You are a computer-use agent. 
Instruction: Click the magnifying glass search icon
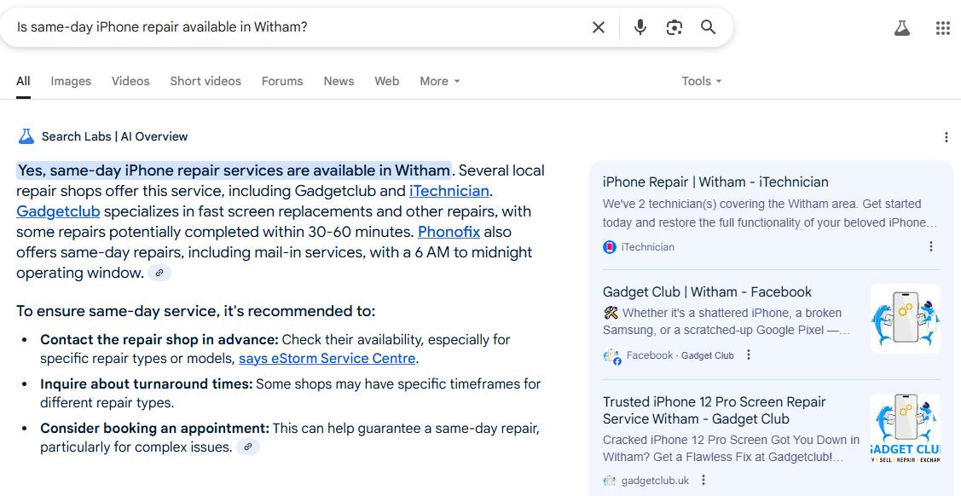(x=708, y=27)
